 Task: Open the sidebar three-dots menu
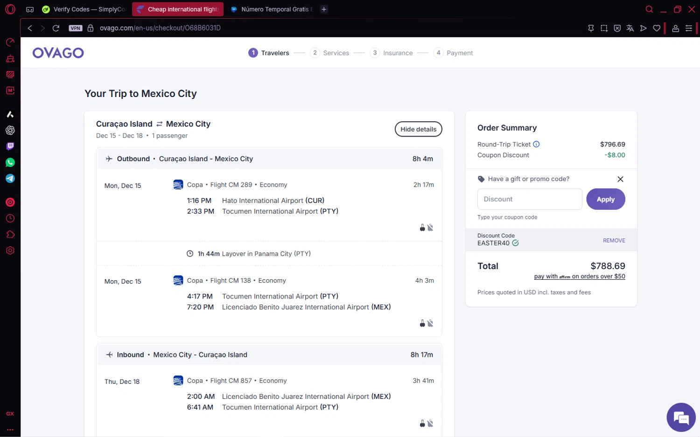(x=10, y=430)
